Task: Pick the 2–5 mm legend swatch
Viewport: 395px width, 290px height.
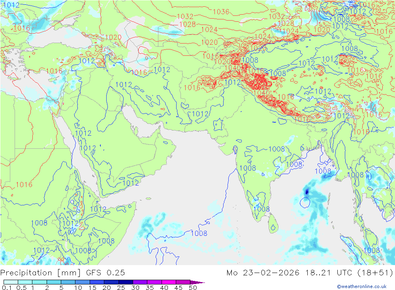Action: [x=54, y=282]
